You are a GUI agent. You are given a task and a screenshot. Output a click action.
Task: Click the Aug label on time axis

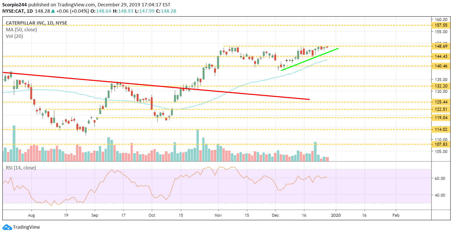click(x=32, y=215)
